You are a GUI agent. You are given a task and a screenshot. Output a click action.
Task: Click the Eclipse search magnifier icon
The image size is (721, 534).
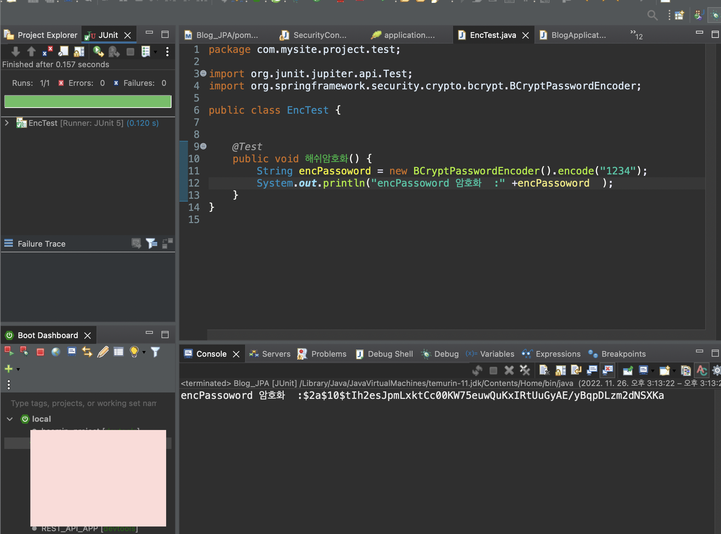coord(652,15)
